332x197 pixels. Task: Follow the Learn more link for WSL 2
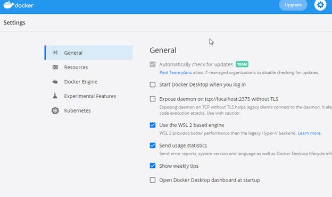pos(309,133)
